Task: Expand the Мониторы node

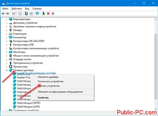Action: 7,52
